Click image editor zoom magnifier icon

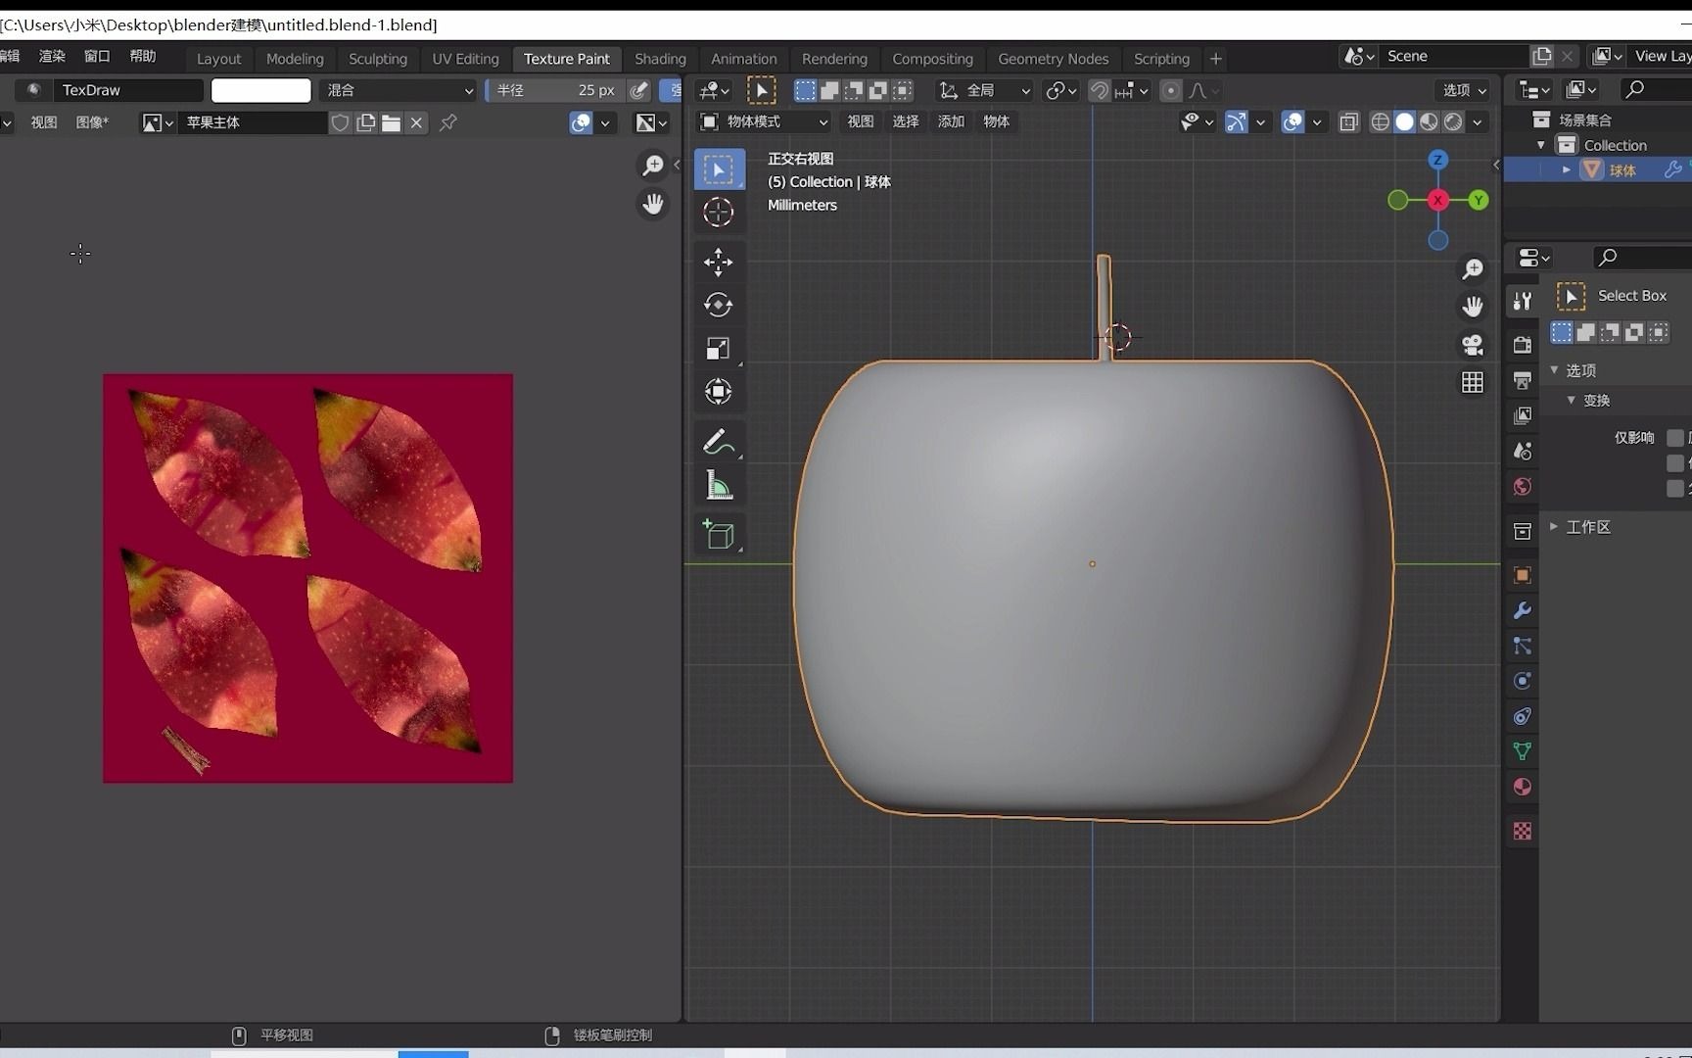[x=653, y=166]
